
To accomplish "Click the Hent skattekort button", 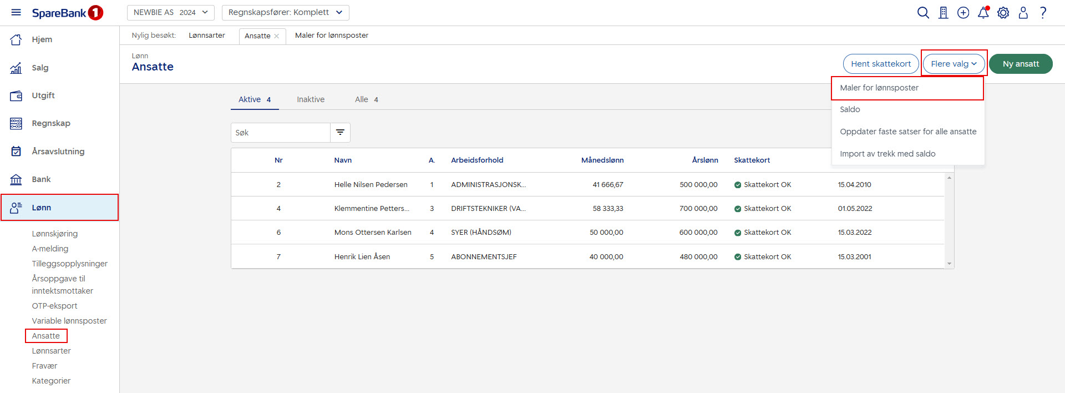I will coord(880,64).
